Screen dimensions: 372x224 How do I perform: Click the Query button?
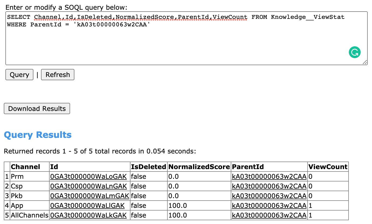tap(19, 75)
